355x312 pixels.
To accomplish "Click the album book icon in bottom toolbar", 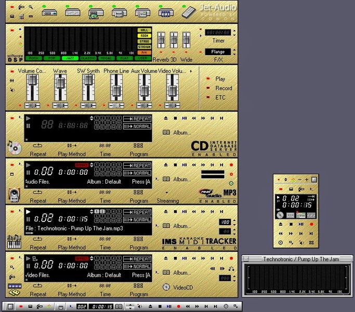I will coord(119,306).
